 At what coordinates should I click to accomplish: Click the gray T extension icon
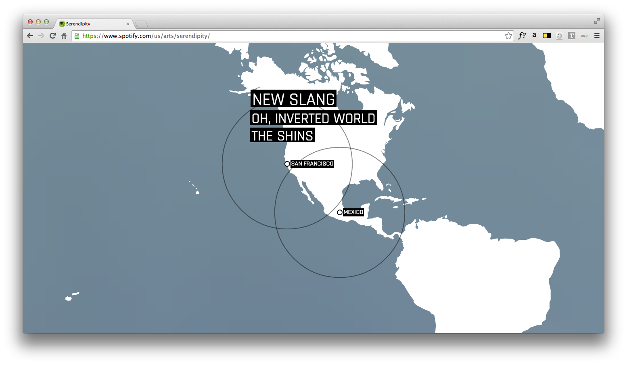click(571, 36)
